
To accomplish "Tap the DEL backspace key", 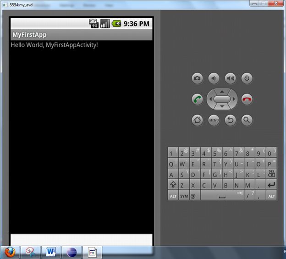I will pos(271,174).
